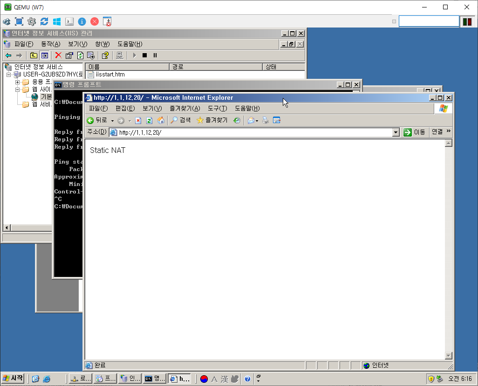This screenshot has width=478, height=386.
Task: Collapse the 웹 사이트 folder node
Action: tap(17, 90)
